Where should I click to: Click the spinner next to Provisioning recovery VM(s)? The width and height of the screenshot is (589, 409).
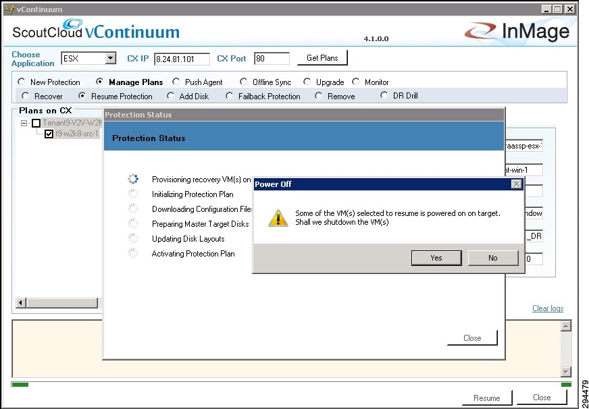pyautogui.click(x=133, y=180)
